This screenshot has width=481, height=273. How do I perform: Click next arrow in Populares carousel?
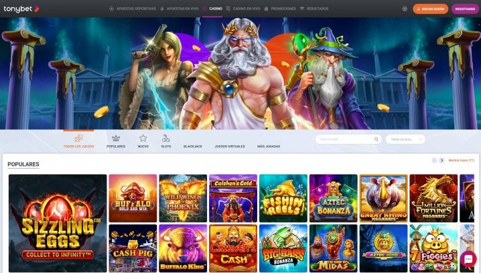click(441, 160)
